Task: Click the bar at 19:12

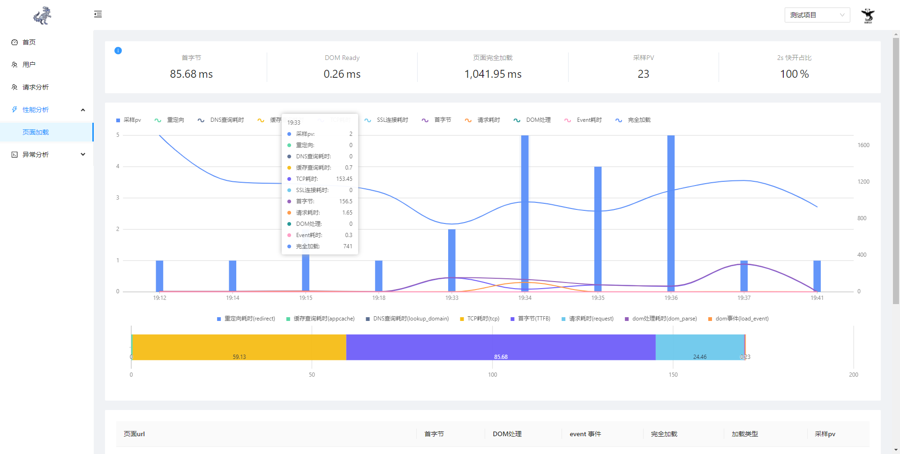Action: [159, 276]
